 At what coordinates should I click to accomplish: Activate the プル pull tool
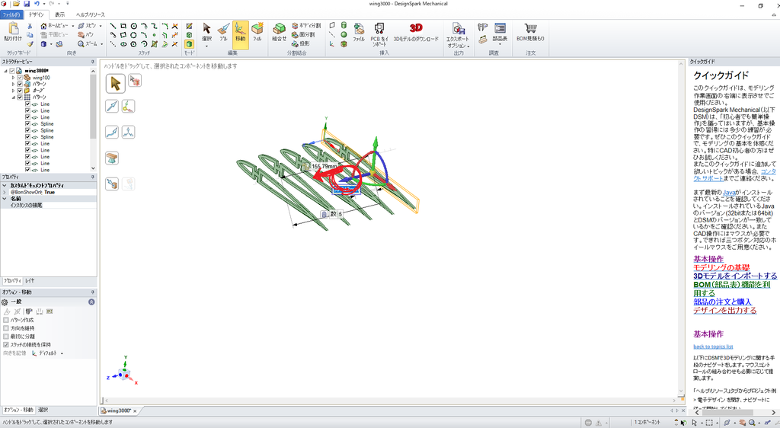click(223, 32)
